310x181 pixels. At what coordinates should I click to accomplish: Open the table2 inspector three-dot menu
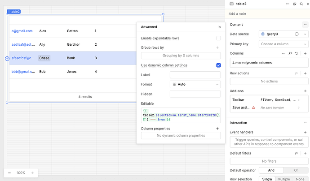(x=288, y=4)
